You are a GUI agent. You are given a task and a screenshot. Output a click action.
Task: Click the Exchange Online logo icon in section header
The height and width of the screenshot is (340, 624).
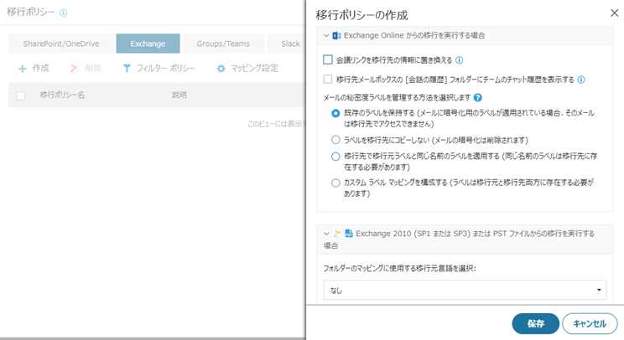pyautogui.click(x=336, y=35)
